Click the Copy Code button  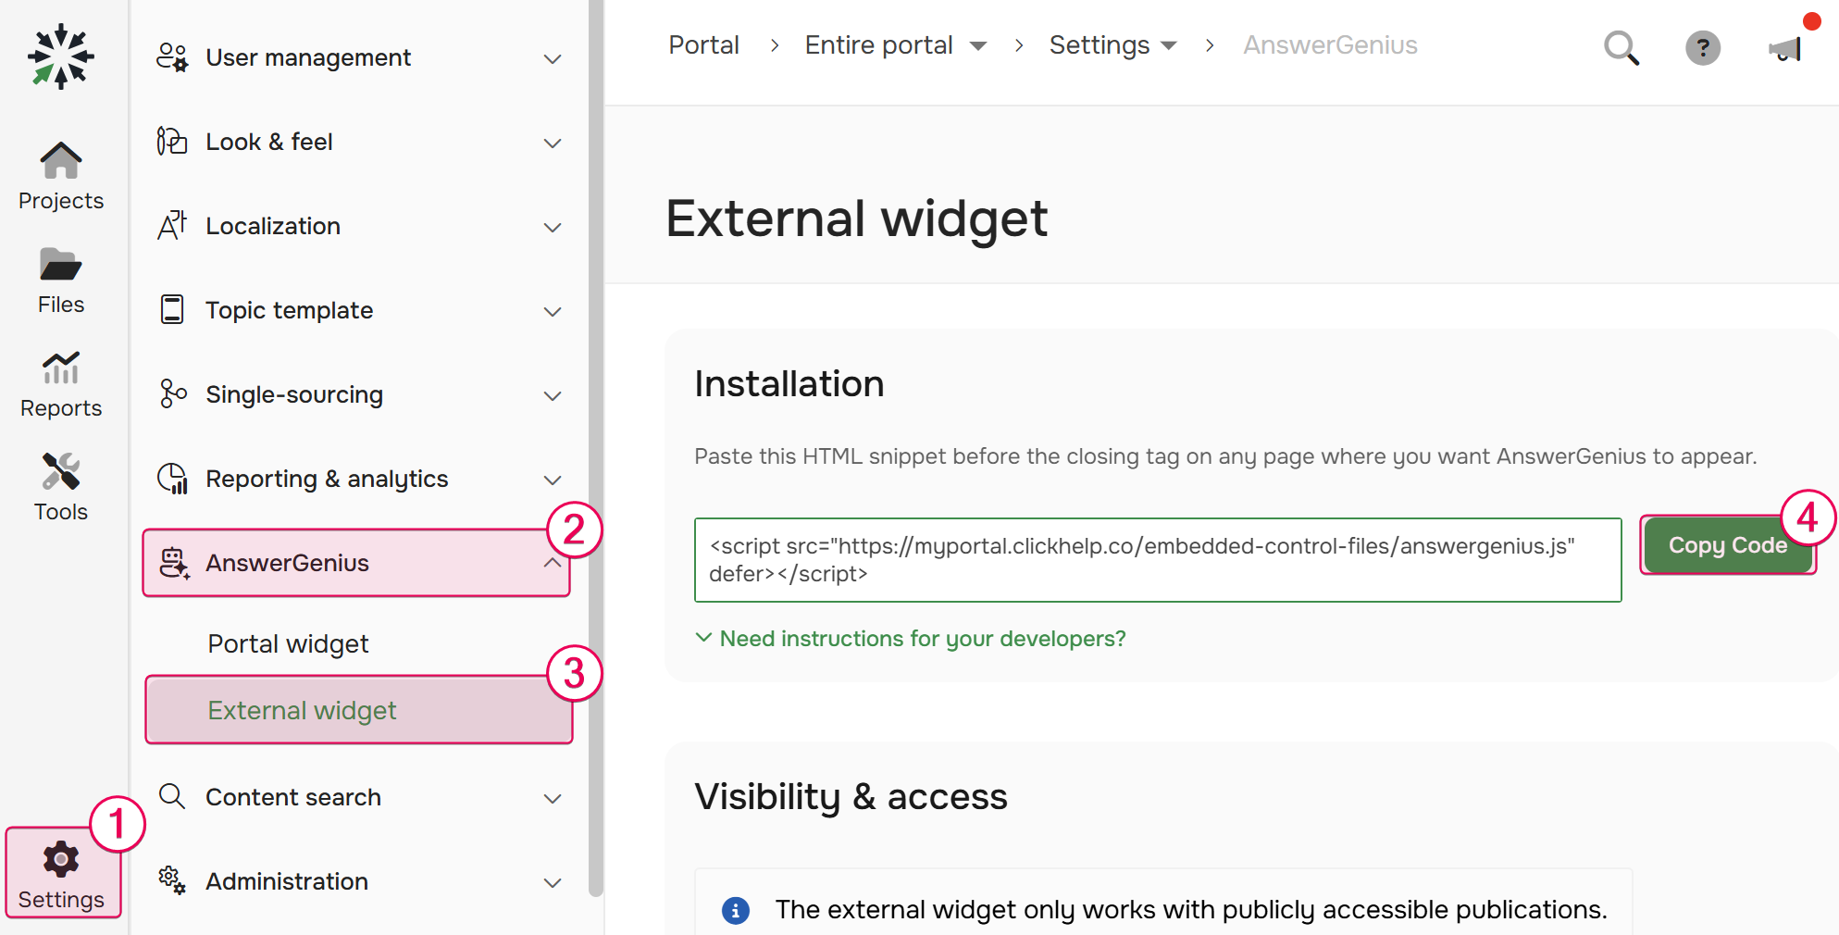1727,544
